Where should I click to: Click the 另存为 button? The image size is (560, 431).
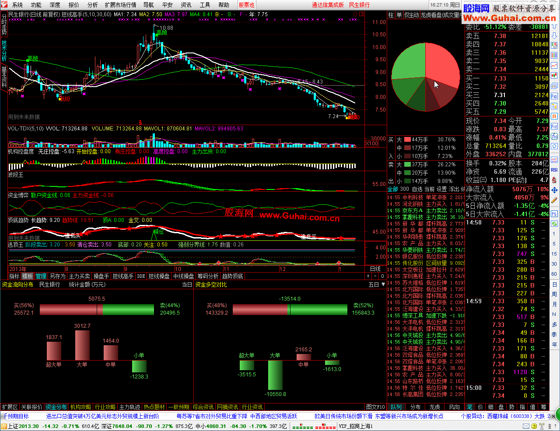coord(57,276)
